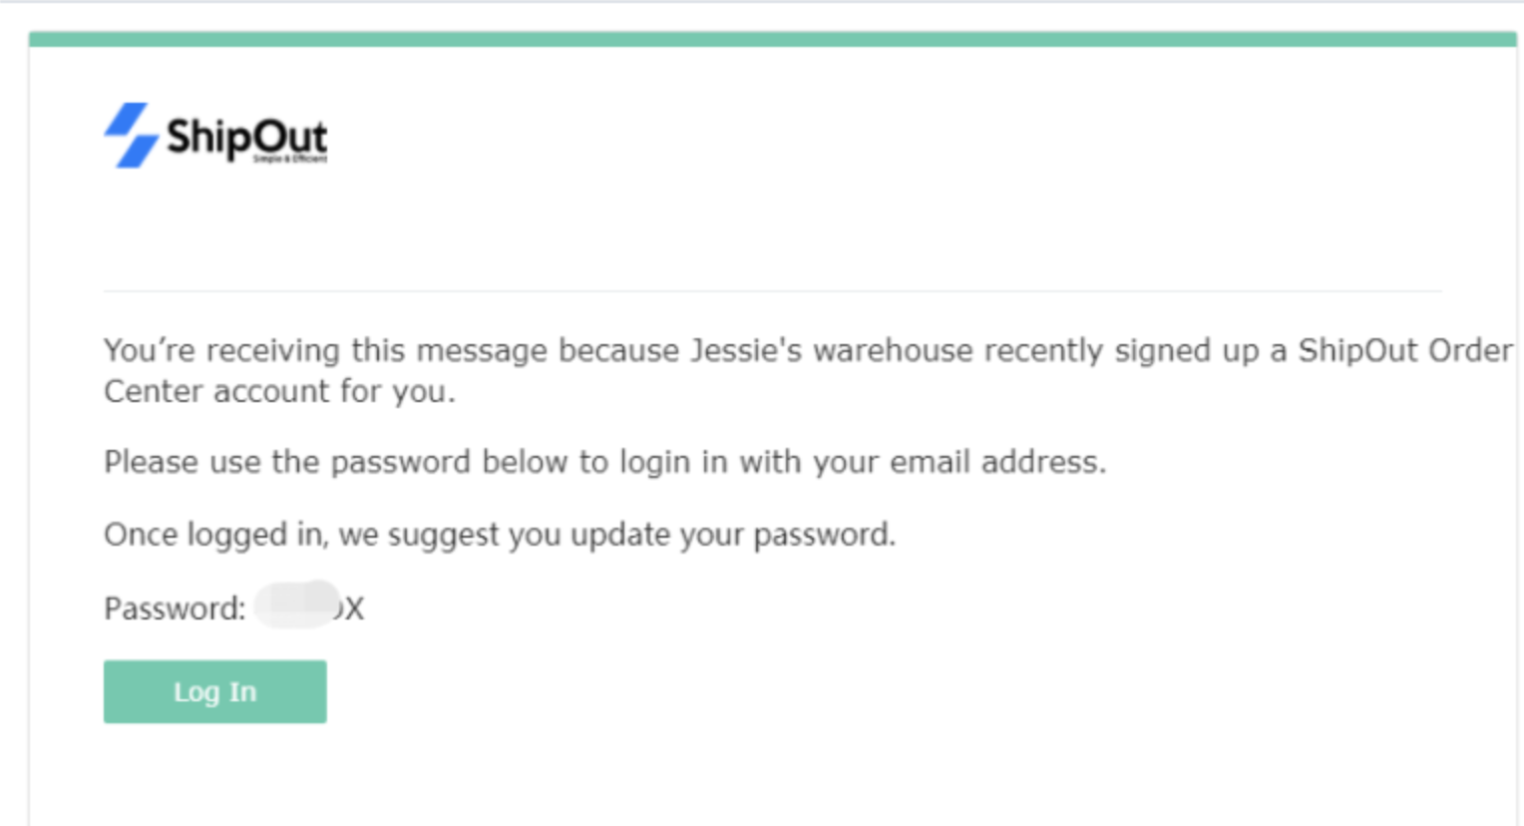Click the small tagline beneath ShipOut wordmark
The height and width of the screenshot is (826, 1524).
click(289, 160)
